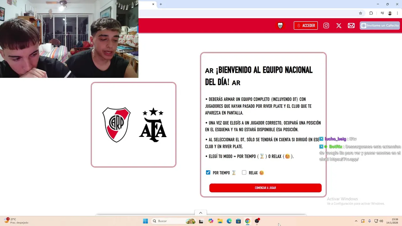Viewport: 402px width, 226px height.
Task: Minimize the Chrome window
Action: 378,4
